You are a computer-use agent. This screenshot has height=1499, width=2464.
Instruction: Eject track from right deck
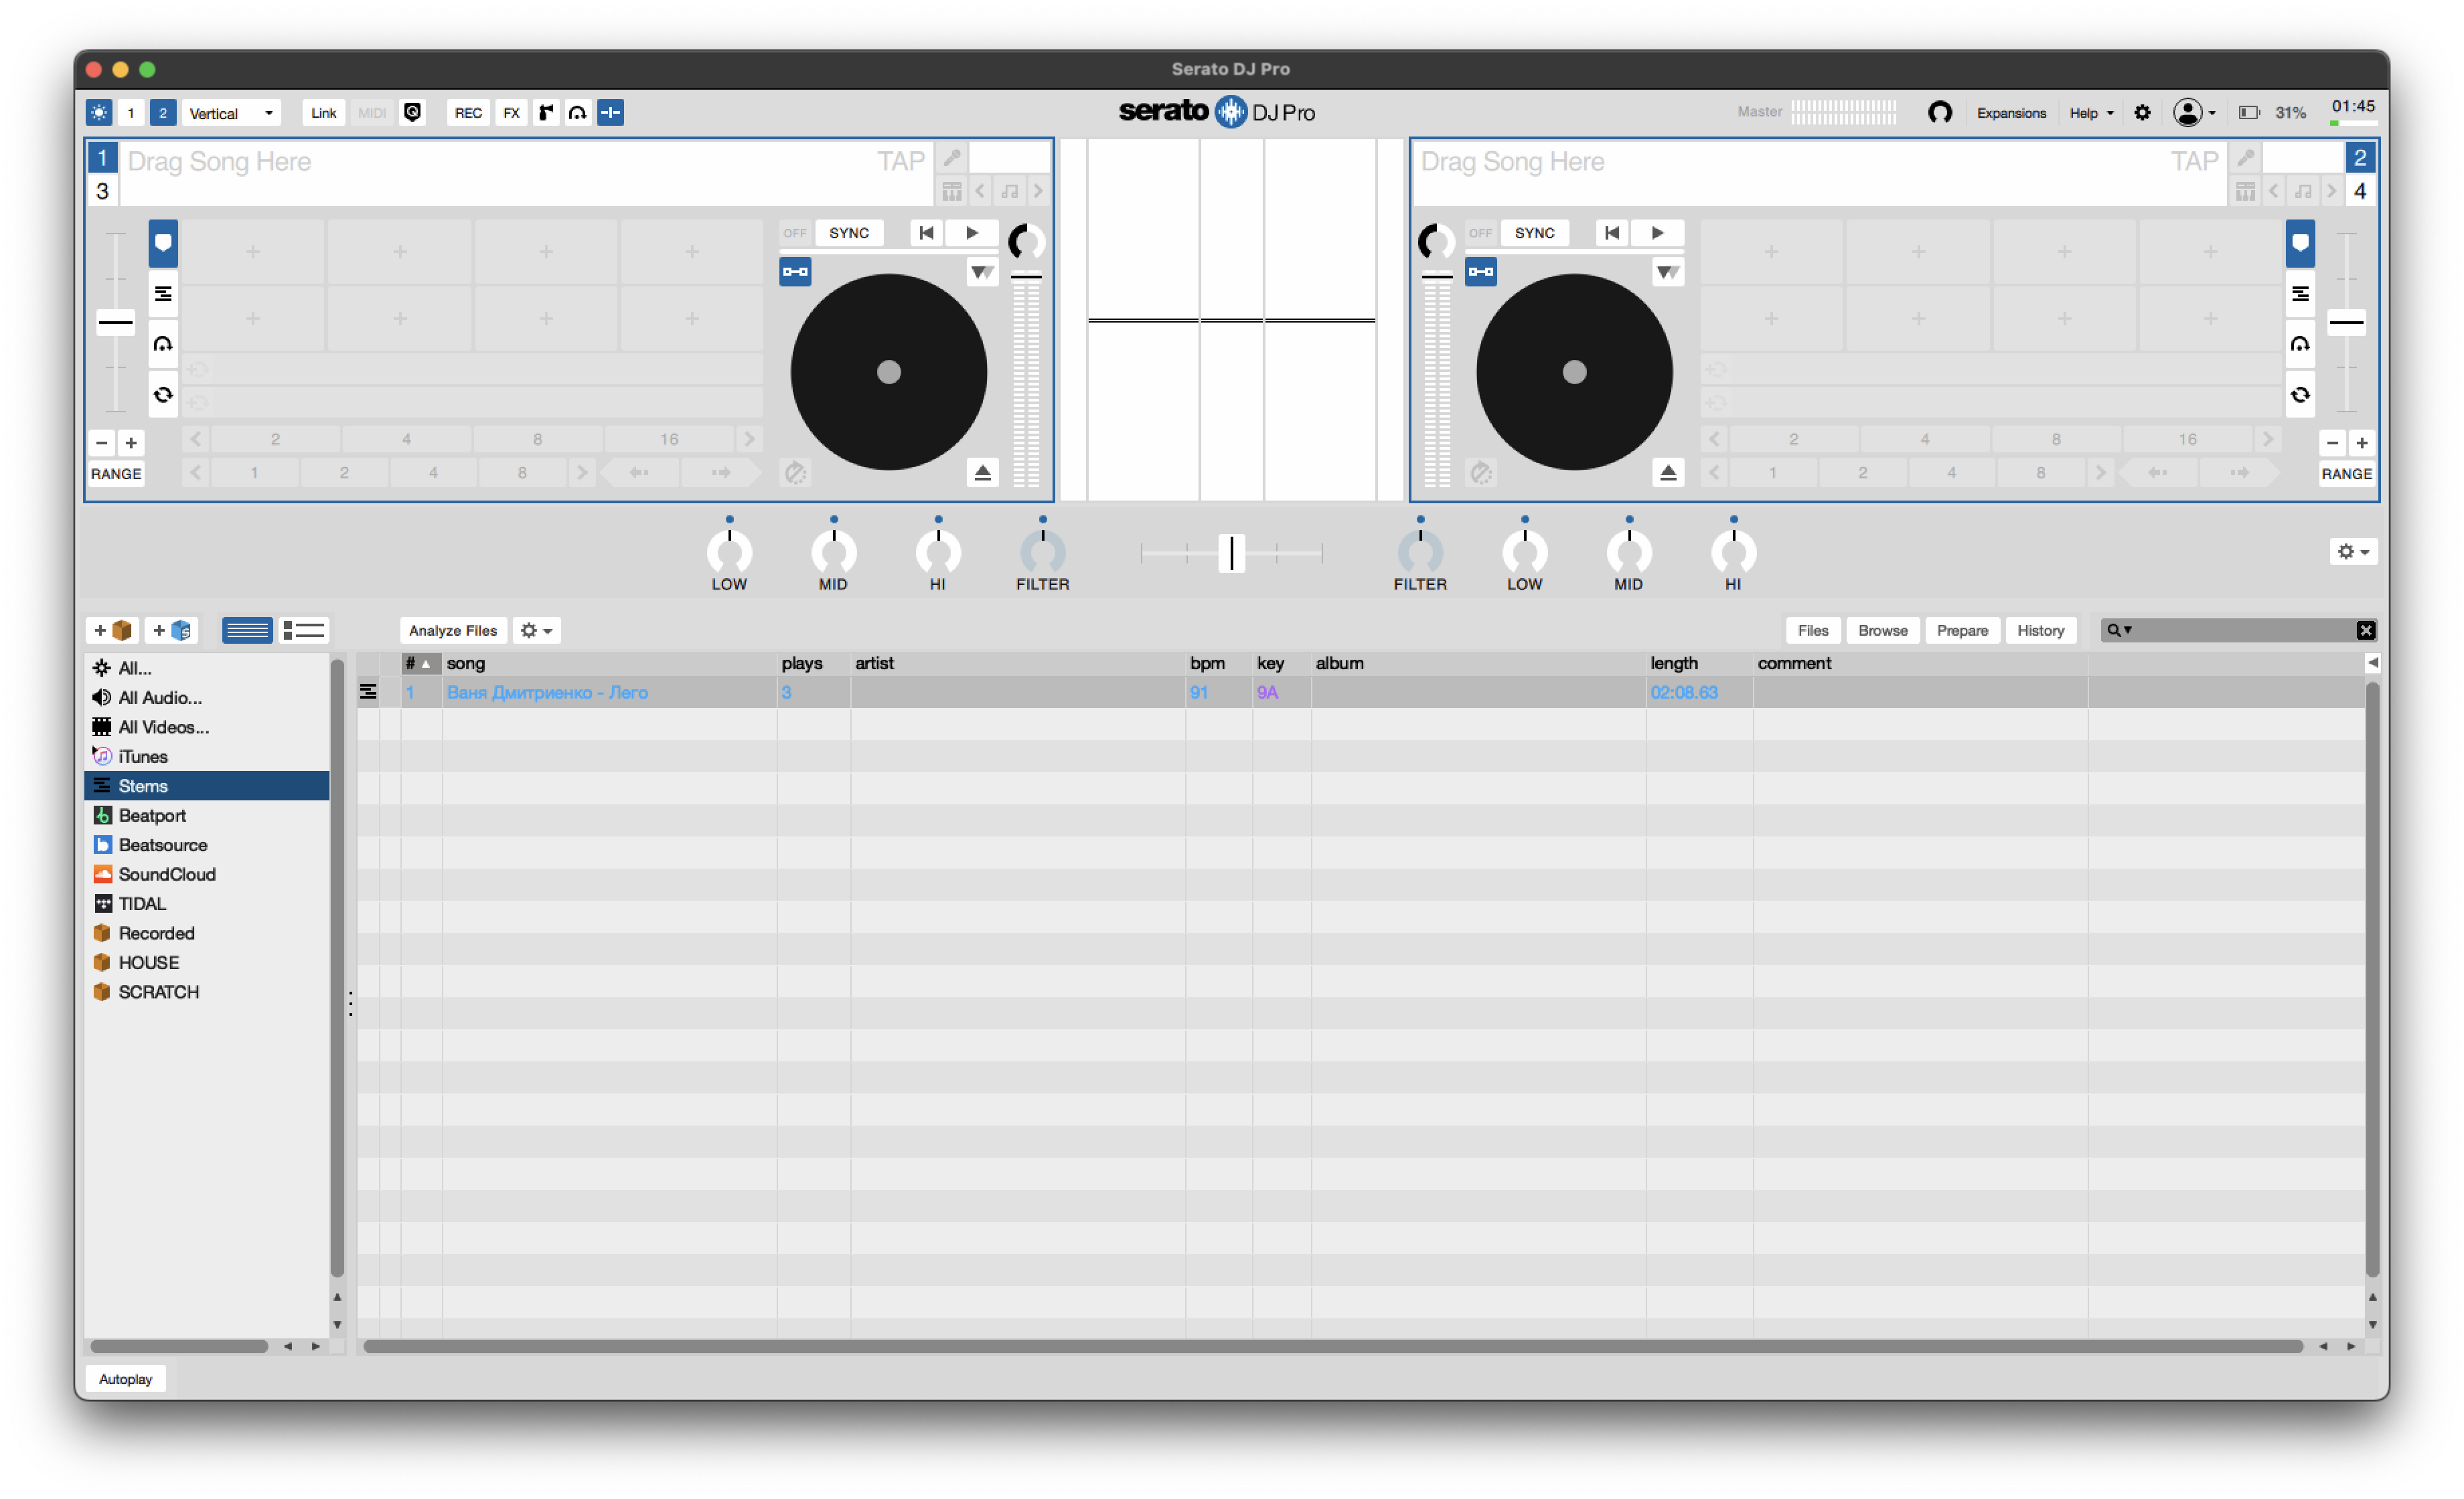click(1668, 472)
